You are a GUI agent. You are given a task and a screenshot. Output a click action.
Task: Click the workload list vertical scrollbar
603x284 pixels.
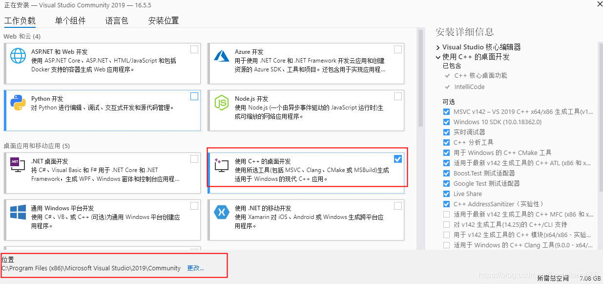point(420,78)
